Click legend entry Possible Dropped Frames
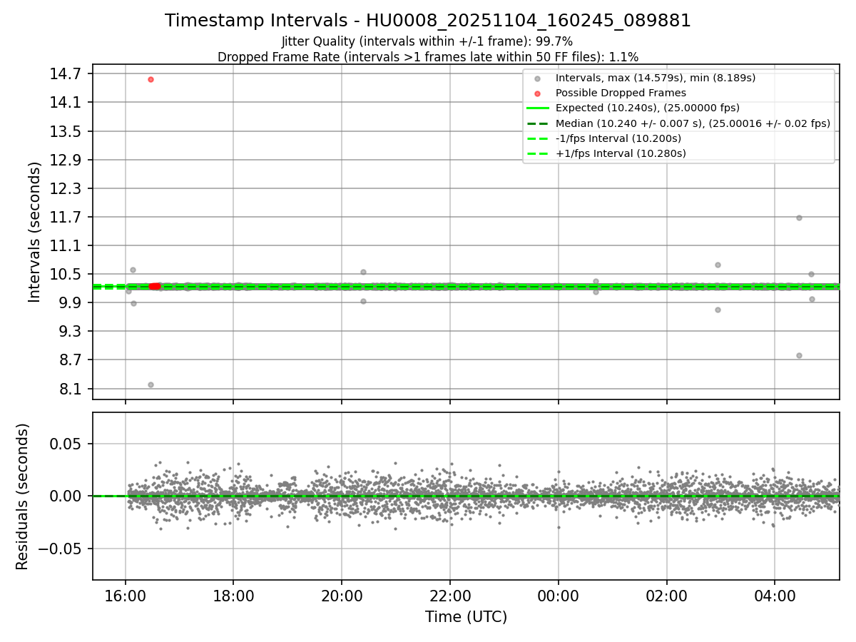The width and height of the screenshot is (856, 642). tap(621, 93)
